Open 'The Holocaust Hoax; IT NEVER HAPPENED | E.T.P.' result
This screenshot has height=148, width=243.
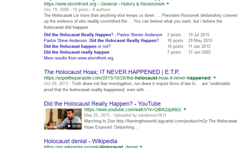pos(111,72)
